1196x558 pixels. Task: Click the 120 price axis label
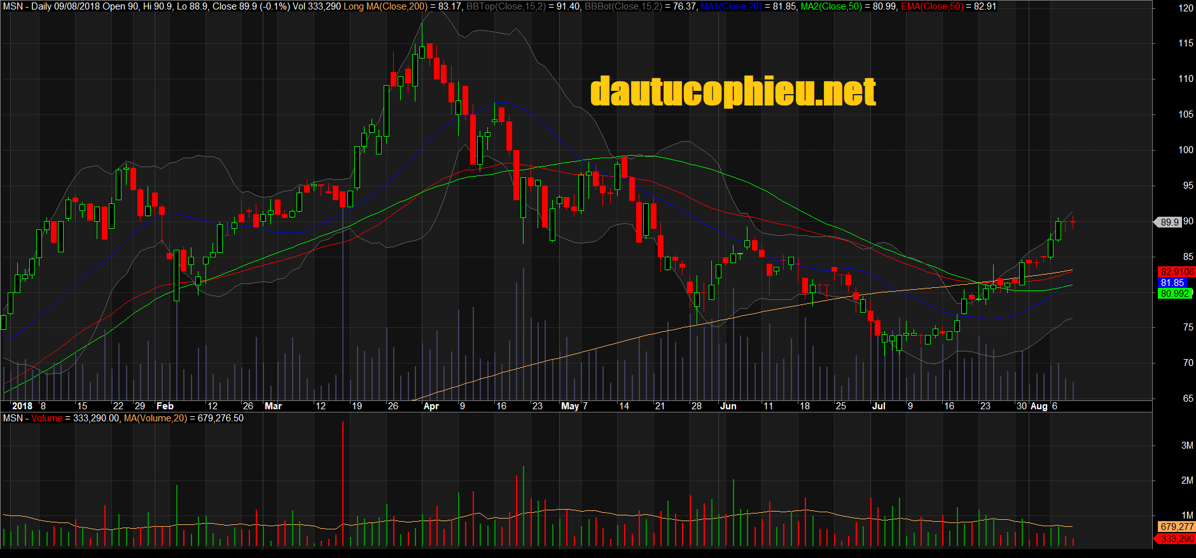1186,8
